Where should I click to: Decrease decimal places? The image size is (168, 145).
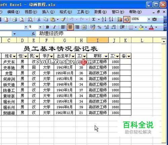tap(113, 27)
